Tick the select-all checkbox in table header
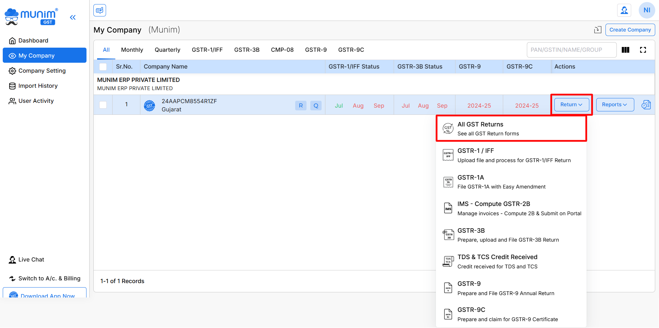This screenshot has height=328, width=659. 103,67
